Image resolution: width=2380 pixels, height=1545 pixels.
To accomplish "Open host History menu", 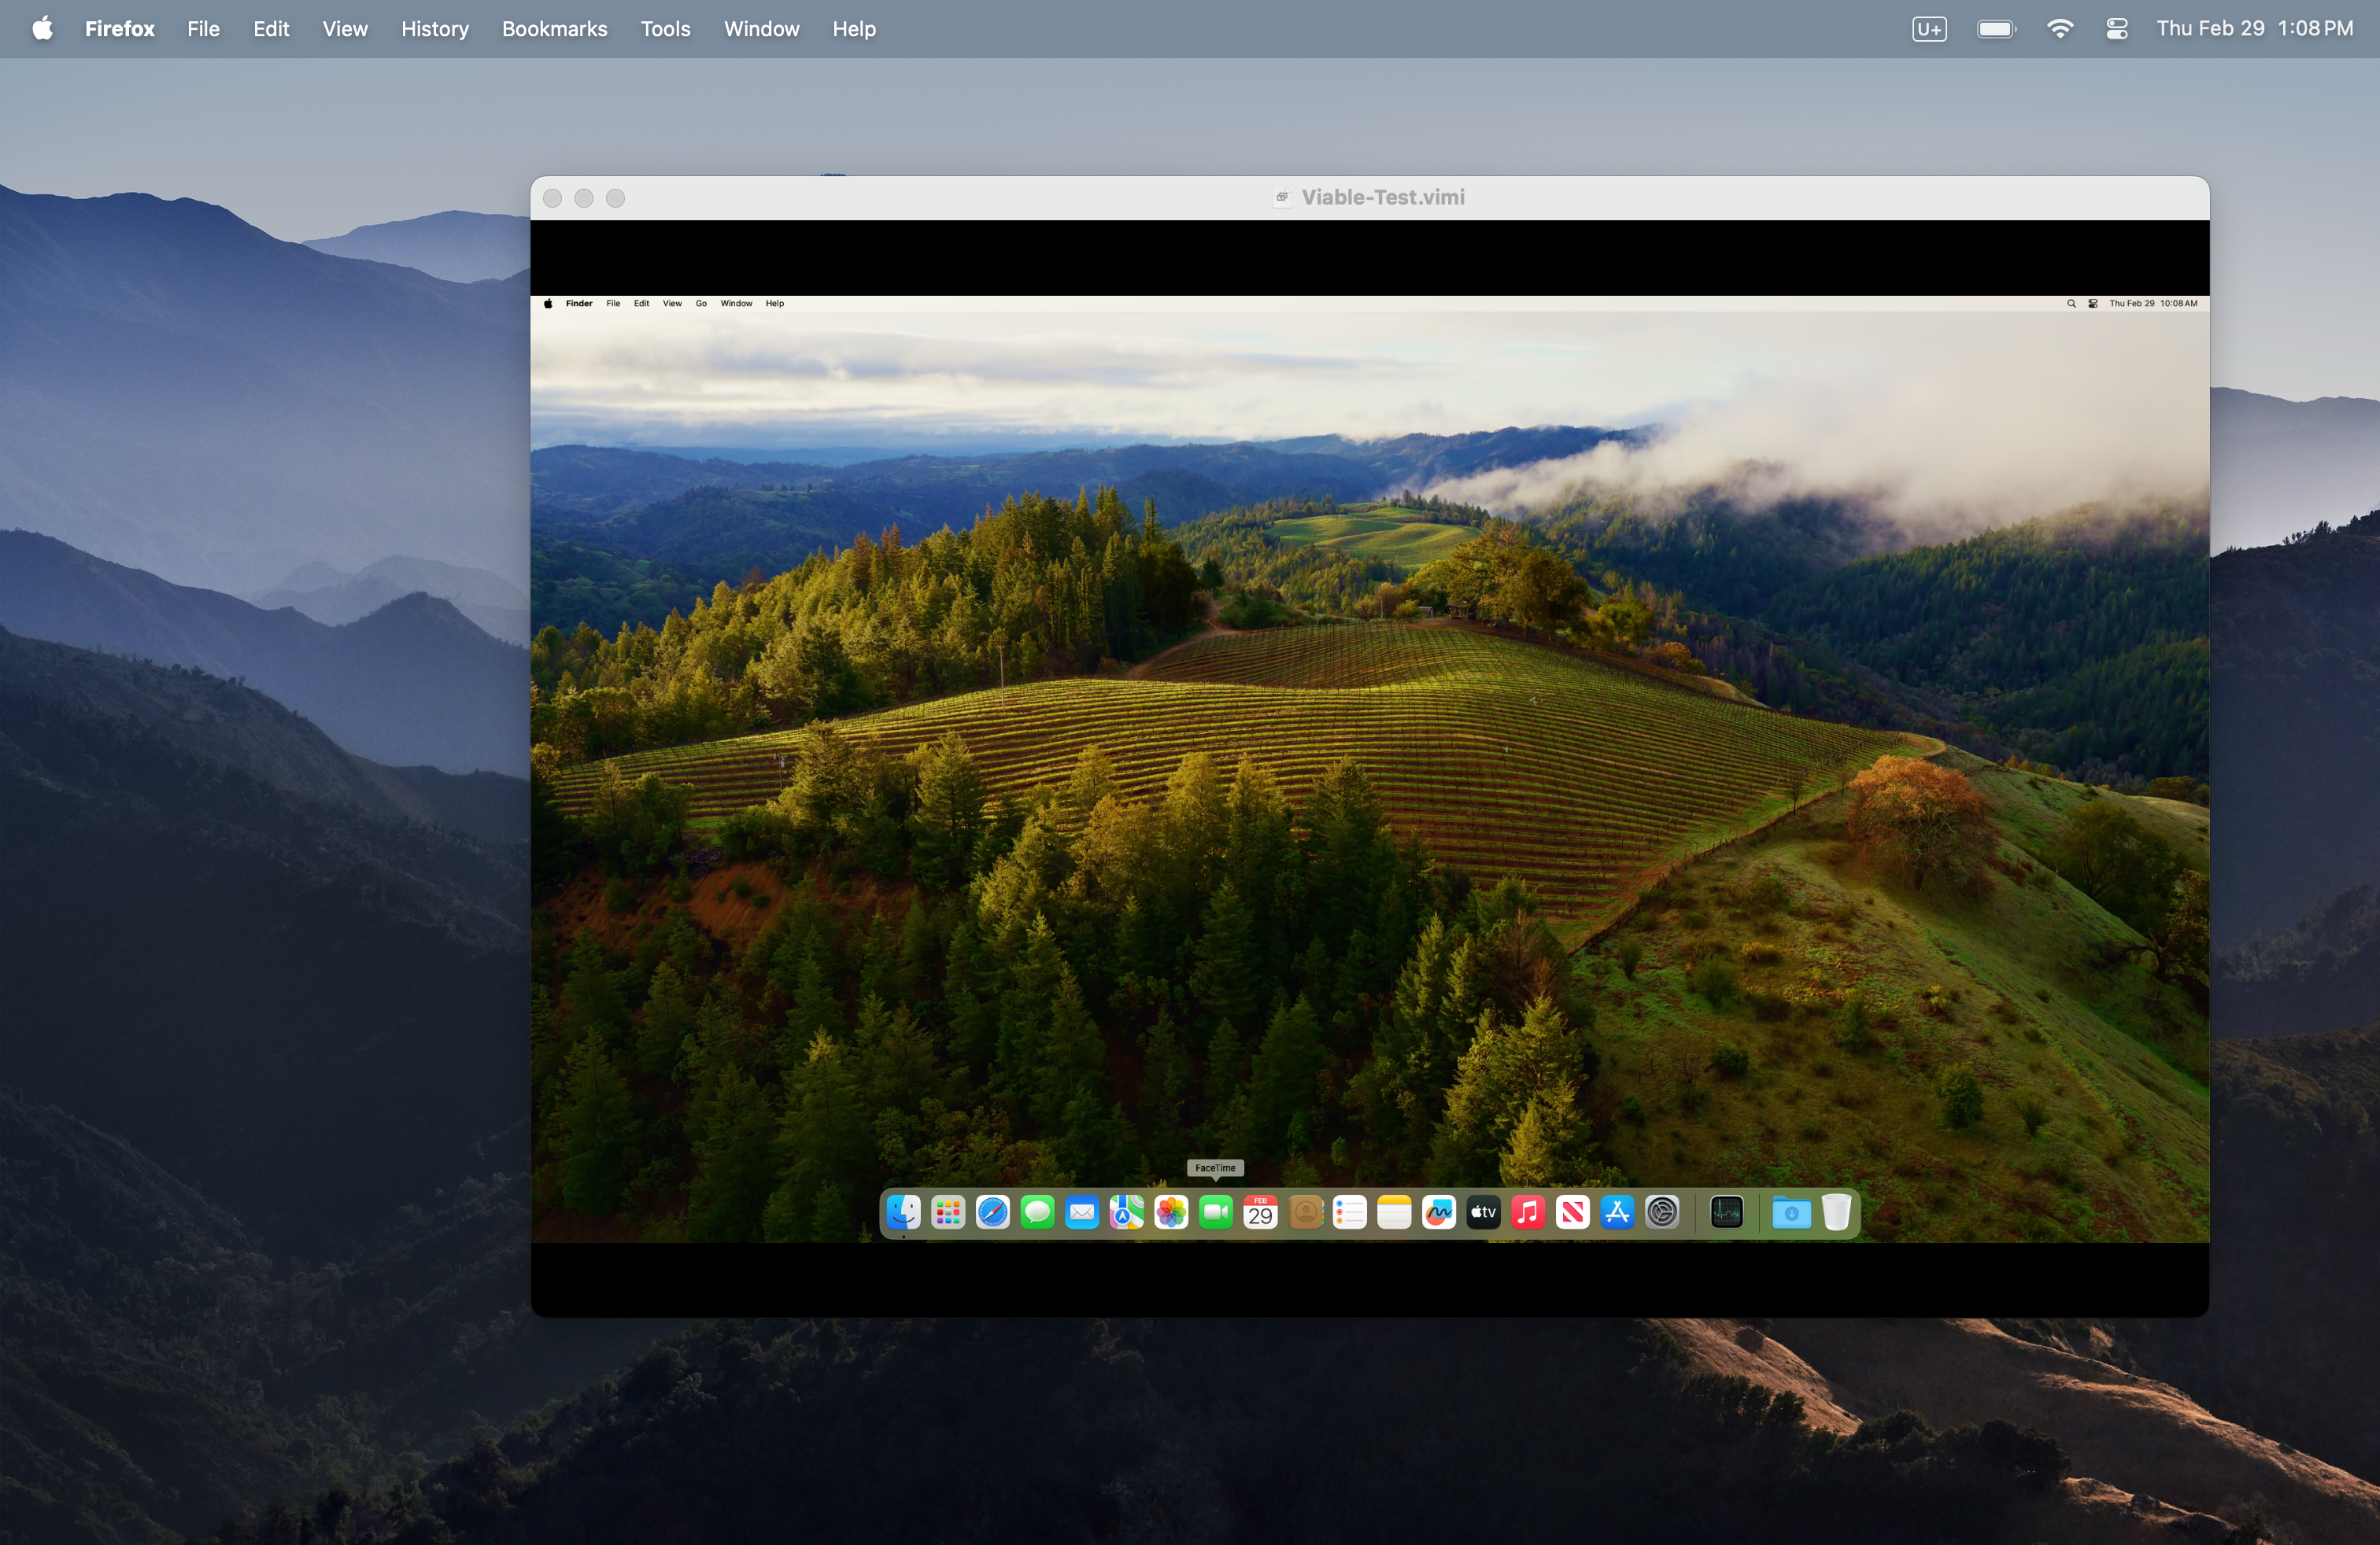I will point(435,29).
